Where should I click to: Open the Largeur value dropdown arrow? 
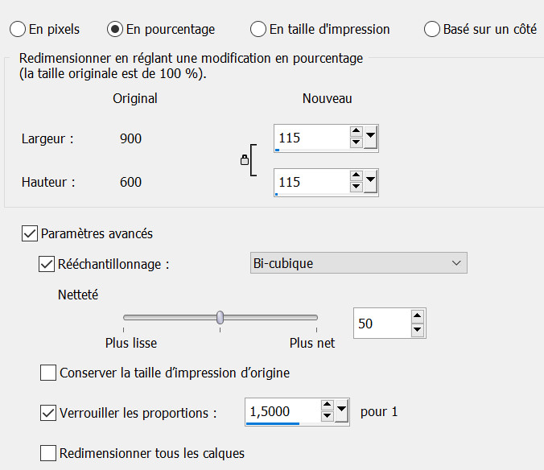click(370, 138)
